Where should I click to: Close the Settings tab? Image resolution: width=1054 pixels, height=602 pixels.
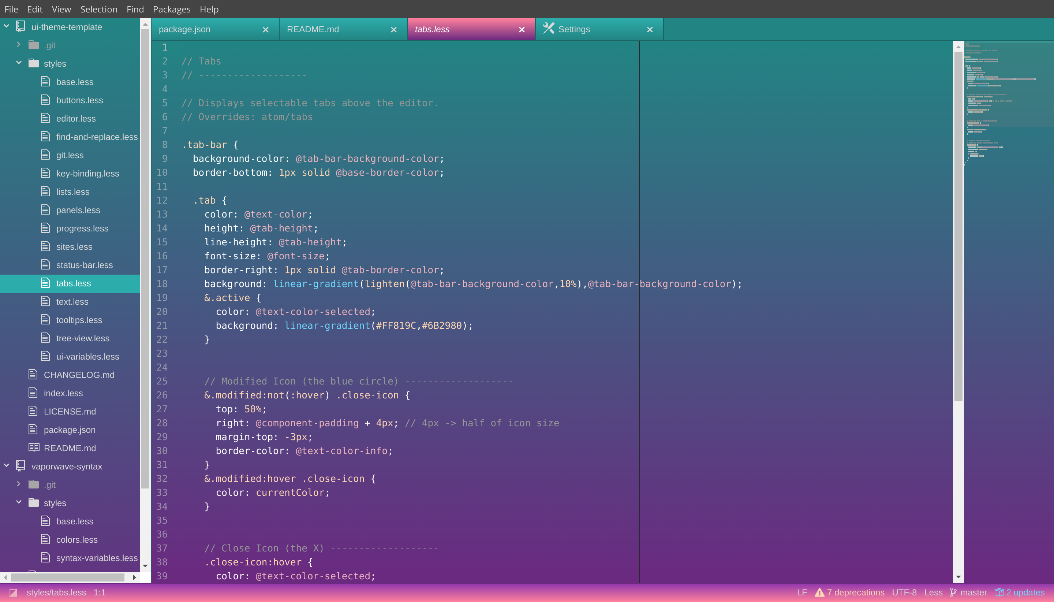click(650, 30)
